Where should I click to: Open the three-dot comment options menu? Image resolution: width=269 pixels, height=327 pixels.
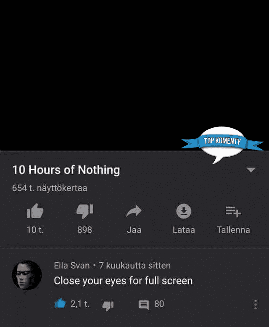click(x=256, y=304)
